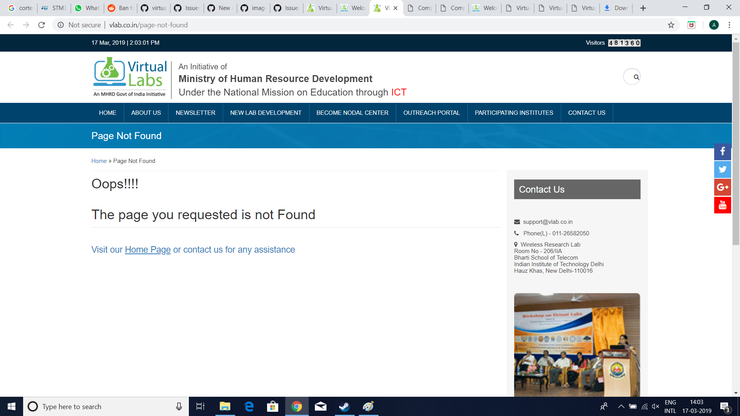Open the Chrome profile avatar
The height and width of the screenshot is (416, 740).
tap(714, 25)
